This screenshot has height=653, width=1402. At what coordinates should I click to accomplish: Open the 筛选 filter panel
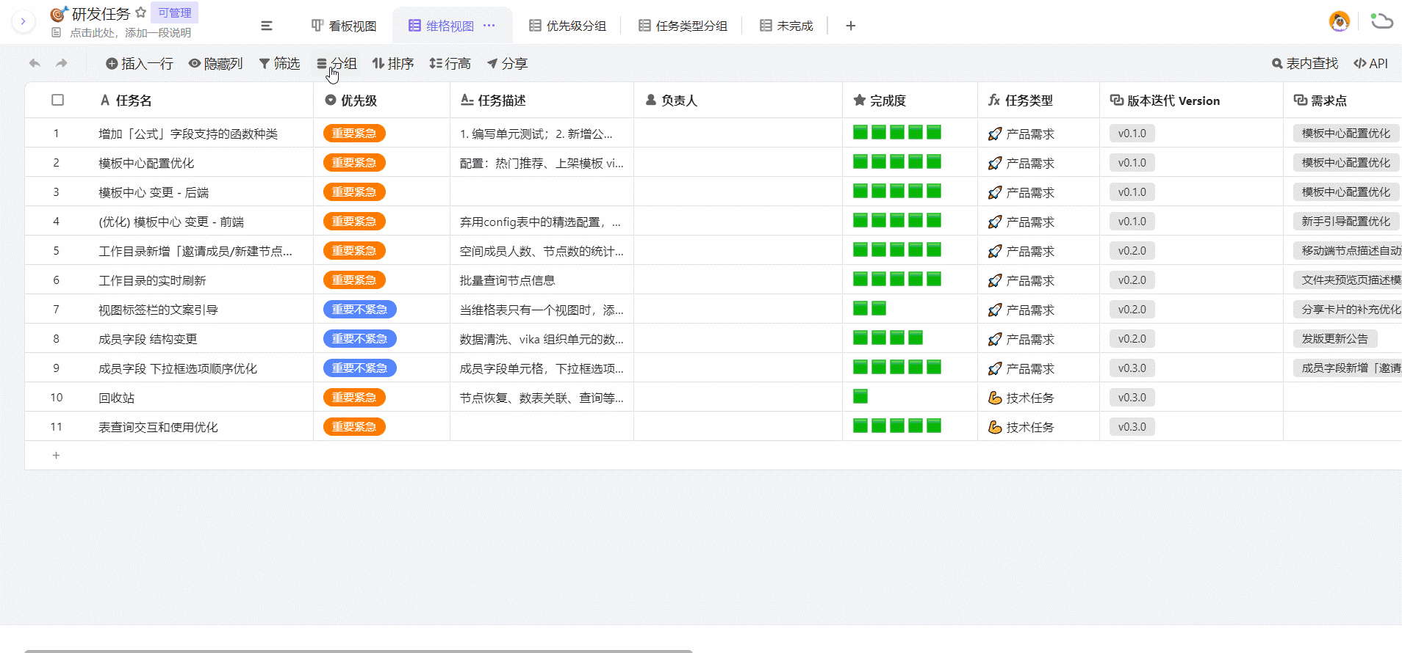point(279,64)
